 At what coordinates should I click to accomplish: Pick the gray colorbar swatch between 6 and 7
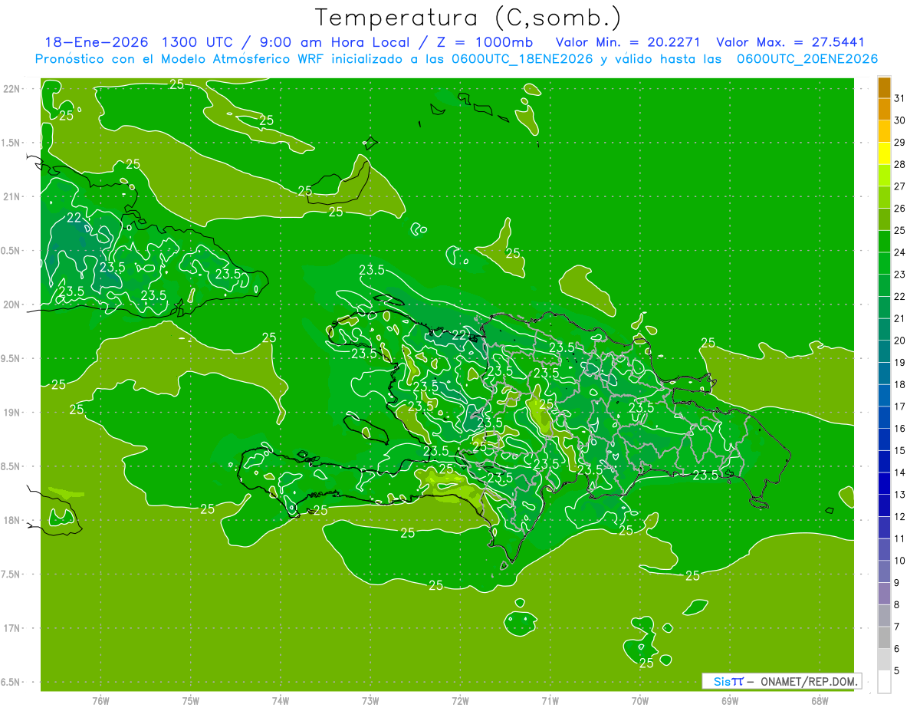click(884, 638)
